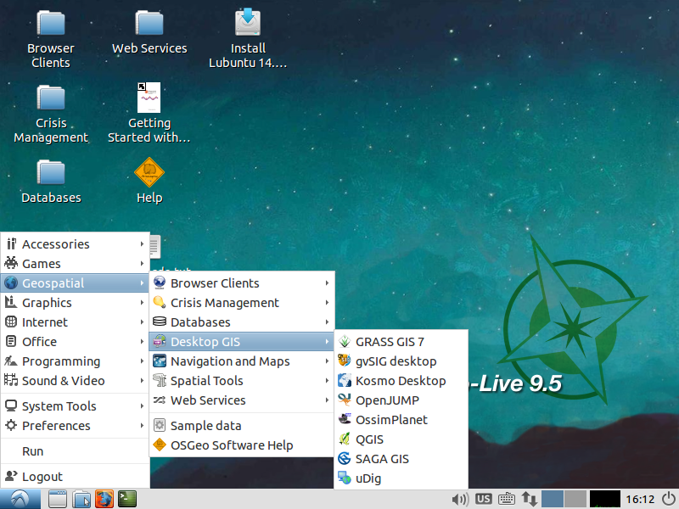
Task: Click the black CPU usage monitor
Action: [x=605, y=499]
